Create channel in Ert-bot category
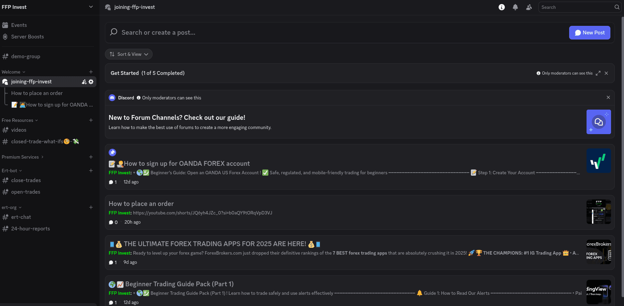This screenshot has height=306, width=624. point(91,171)
